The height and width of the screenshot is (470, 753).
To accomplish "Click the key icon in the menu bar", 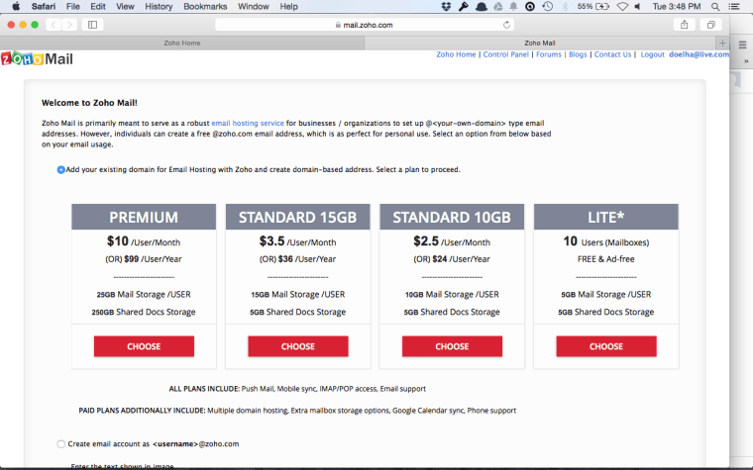I will pyautogui.click(x=464, y=6).
